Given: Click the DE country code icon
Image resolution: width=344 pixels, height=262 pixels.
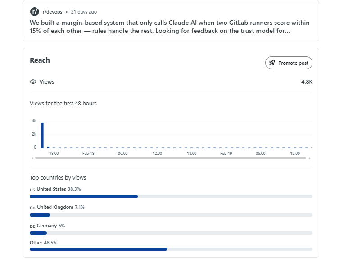Looking at the screenshot, I should 32,226.
